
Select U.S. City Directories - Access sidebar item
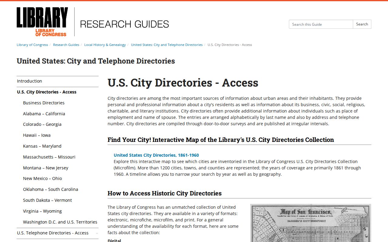(58, 92)
